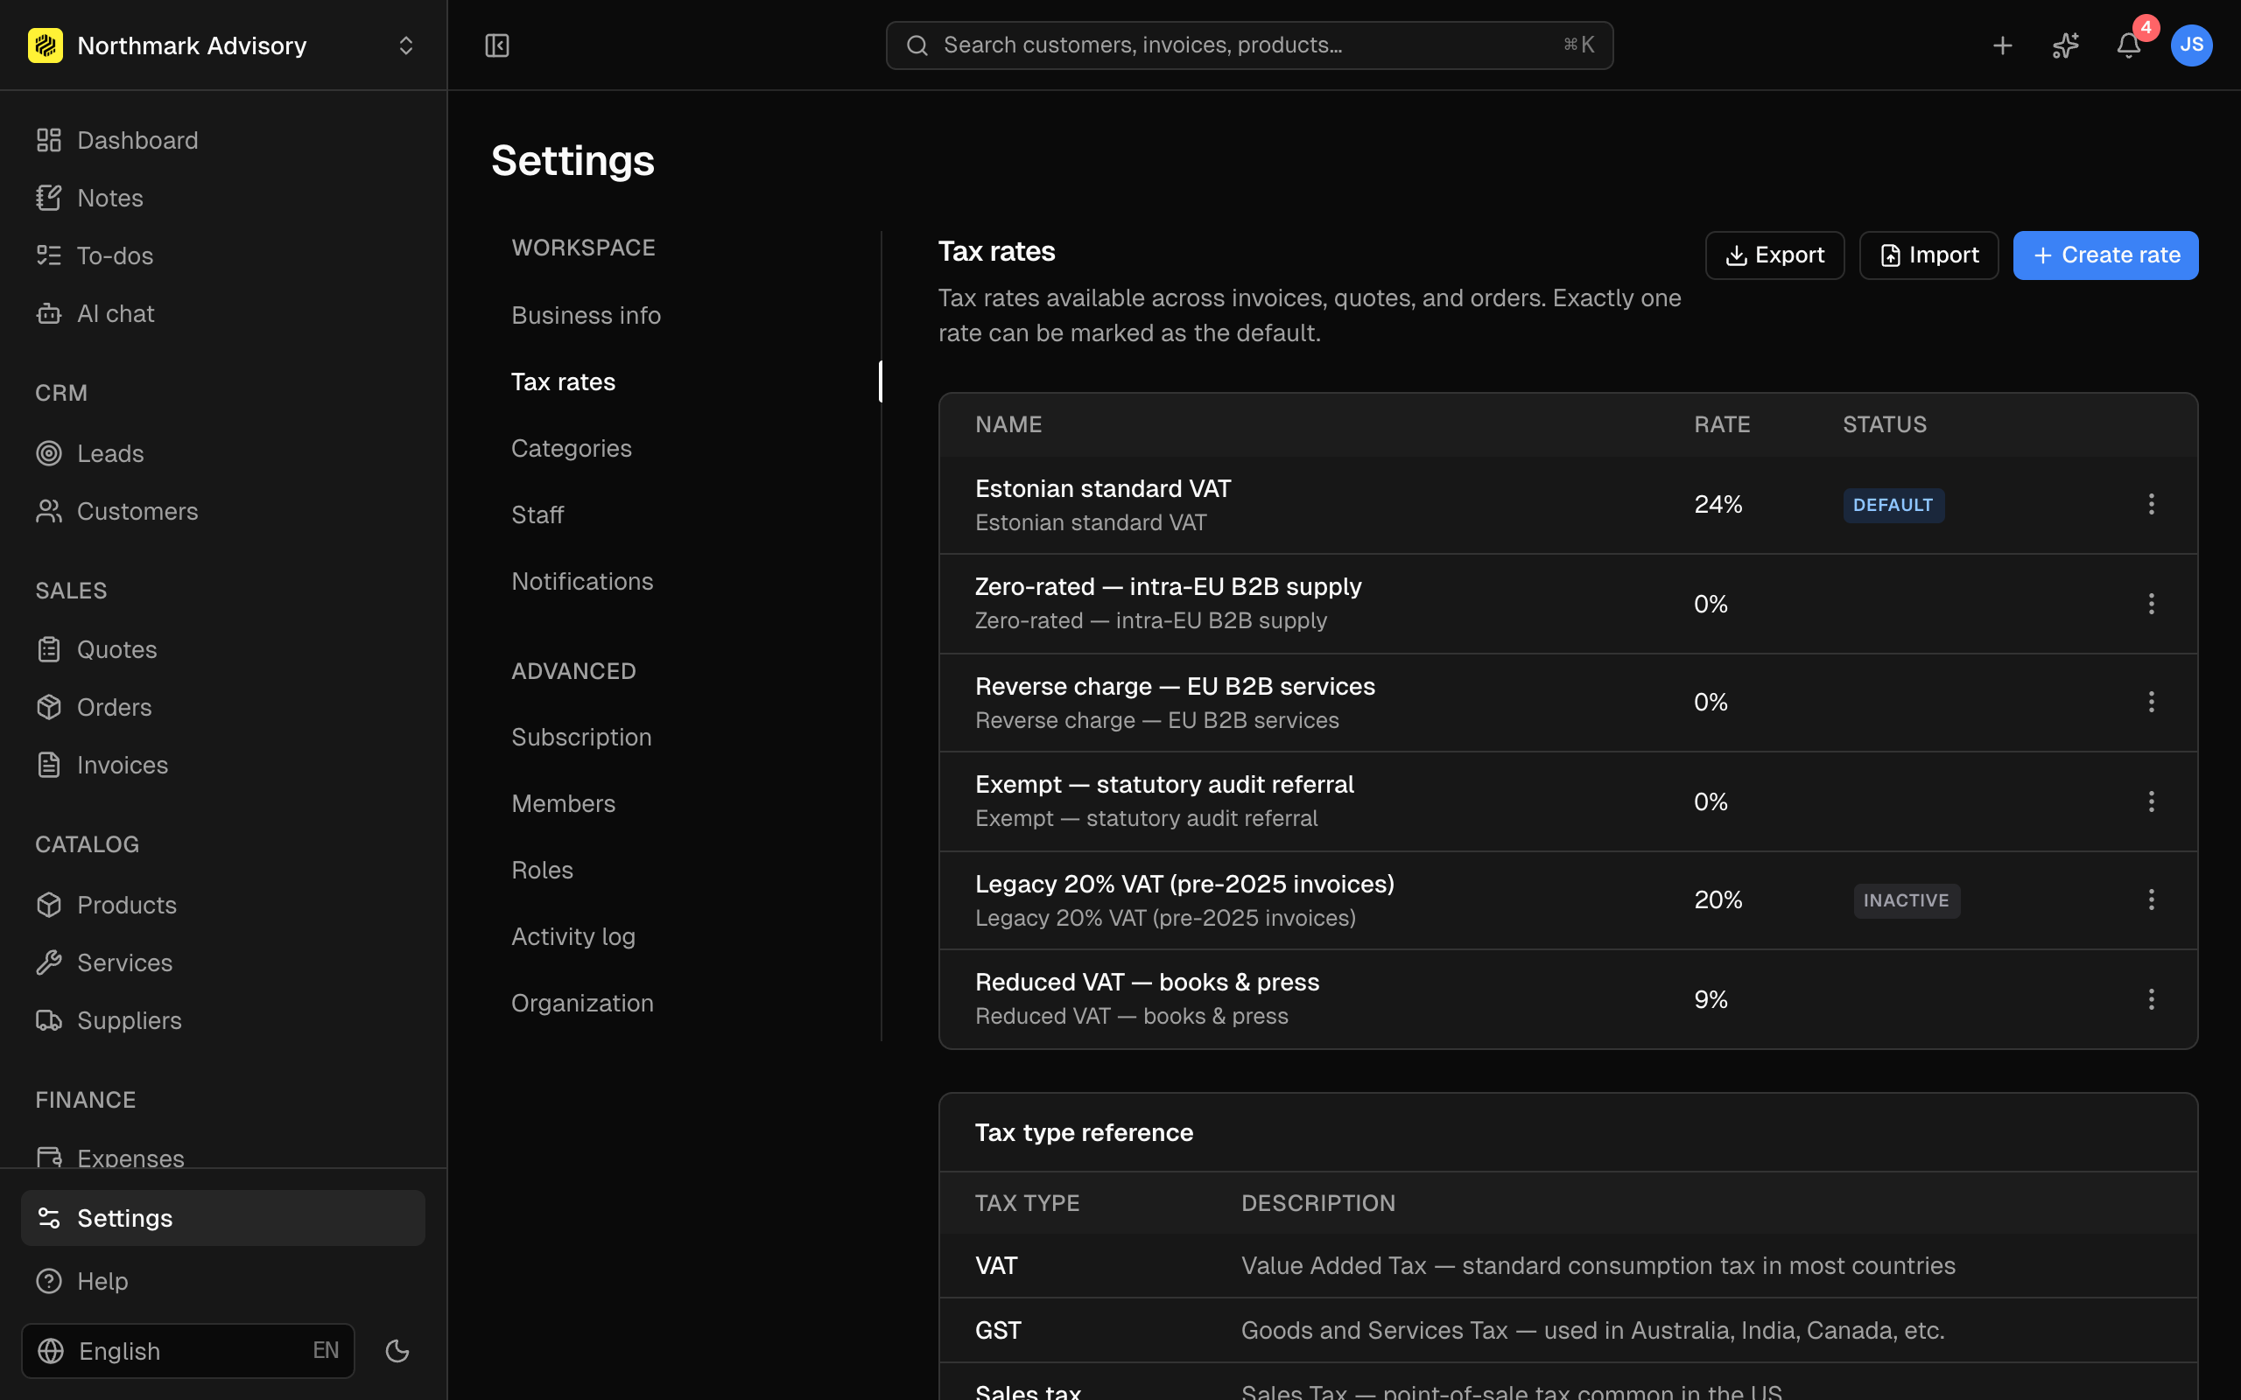2241x1400 pixels.
Task: Click the plus quick-add icon in header
Action: 2002,45
